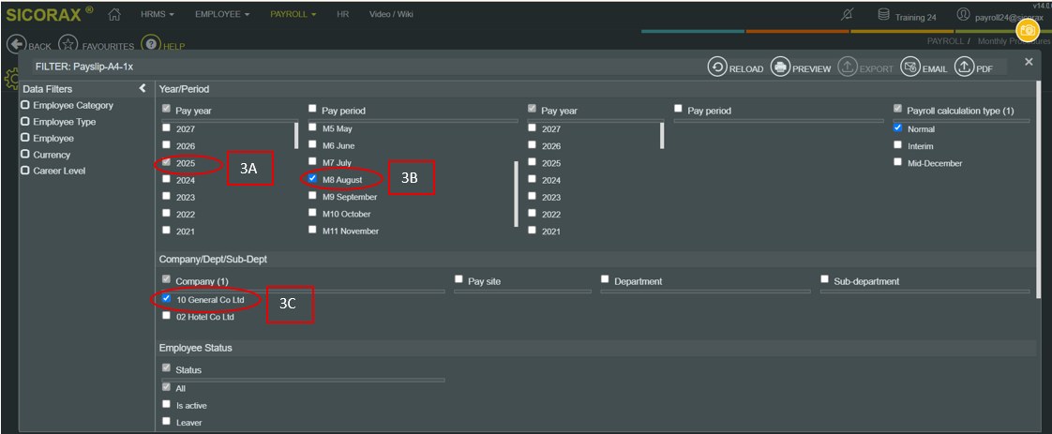Viewport: 1052px width, 434px height.
Task: Check 02 Hotel Co Ltd company
Action: coord(166,316)
